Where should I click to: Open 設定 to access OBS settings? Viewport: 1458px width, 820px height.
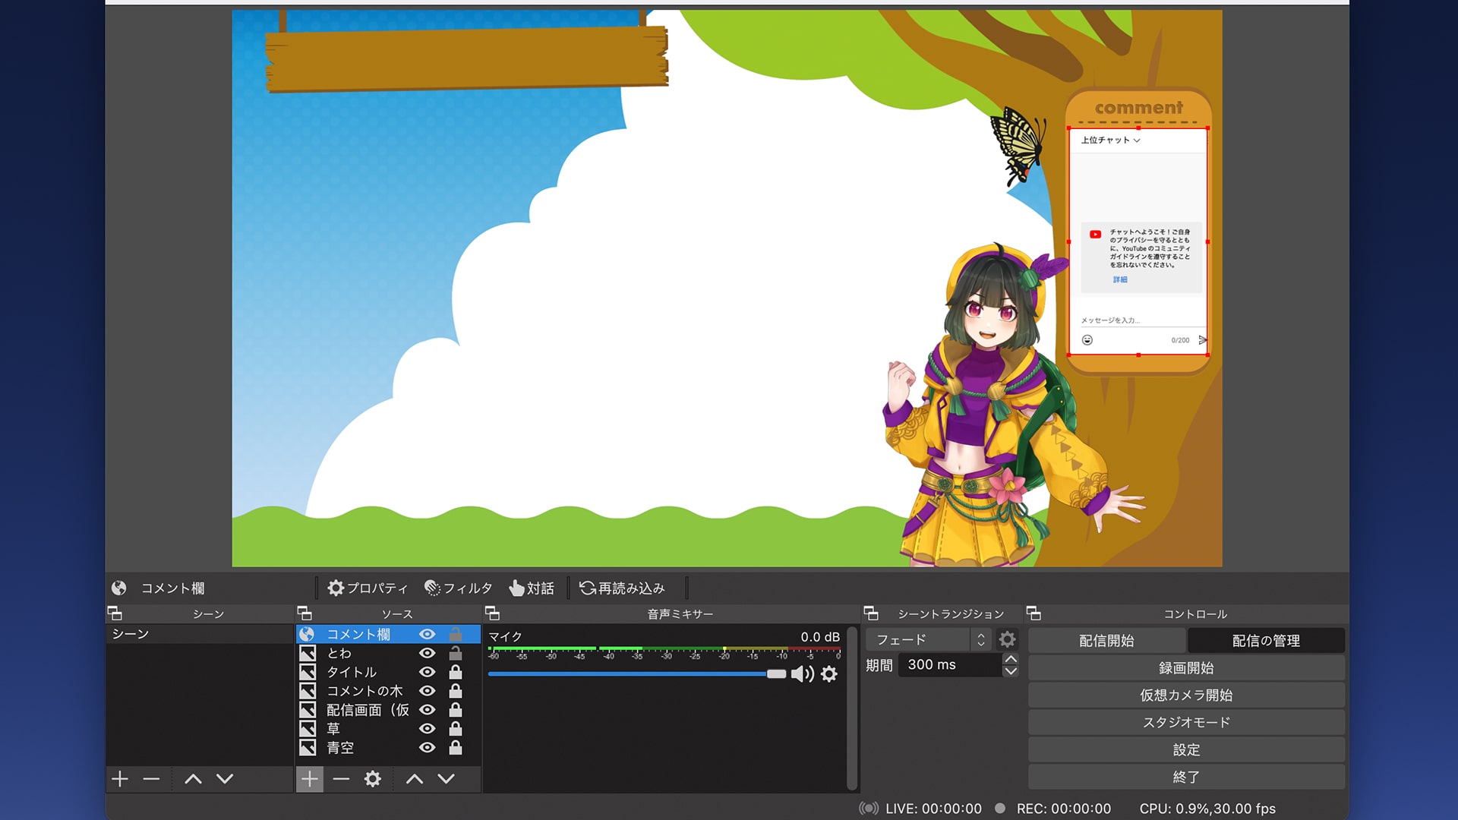pos(1185,749)
